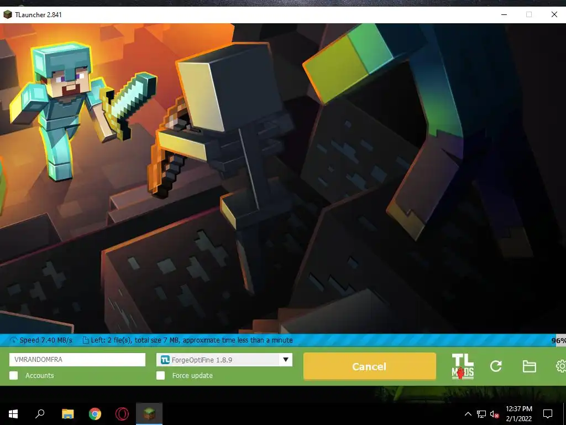The width and height of the screenshot is (566, 425).
Task: Open Windows taskbar search
Action: pyautogui.click(x=40, y=414)
